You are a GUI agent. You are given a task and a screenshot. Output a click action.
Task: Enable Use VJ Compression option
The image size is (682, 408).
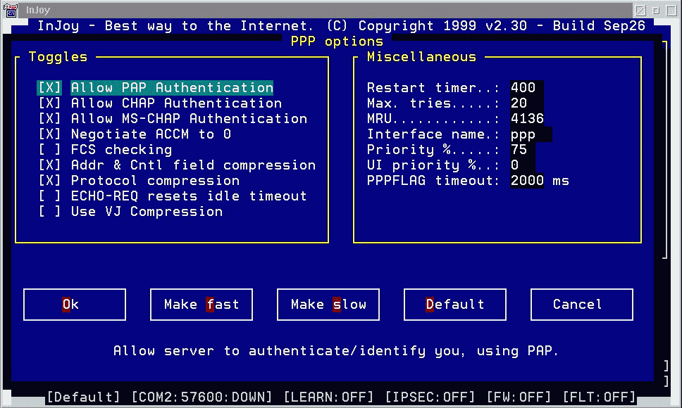point(49,212)
